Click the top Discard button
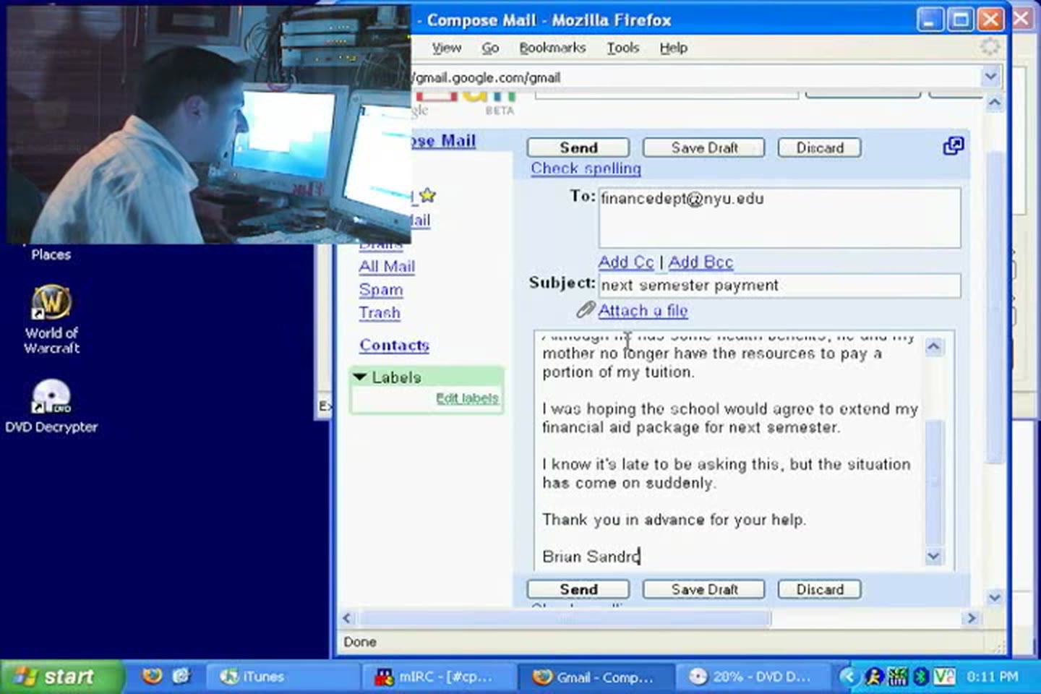Screen dimensions: 1041x694 pyautogui.click(x=820, y=147)
